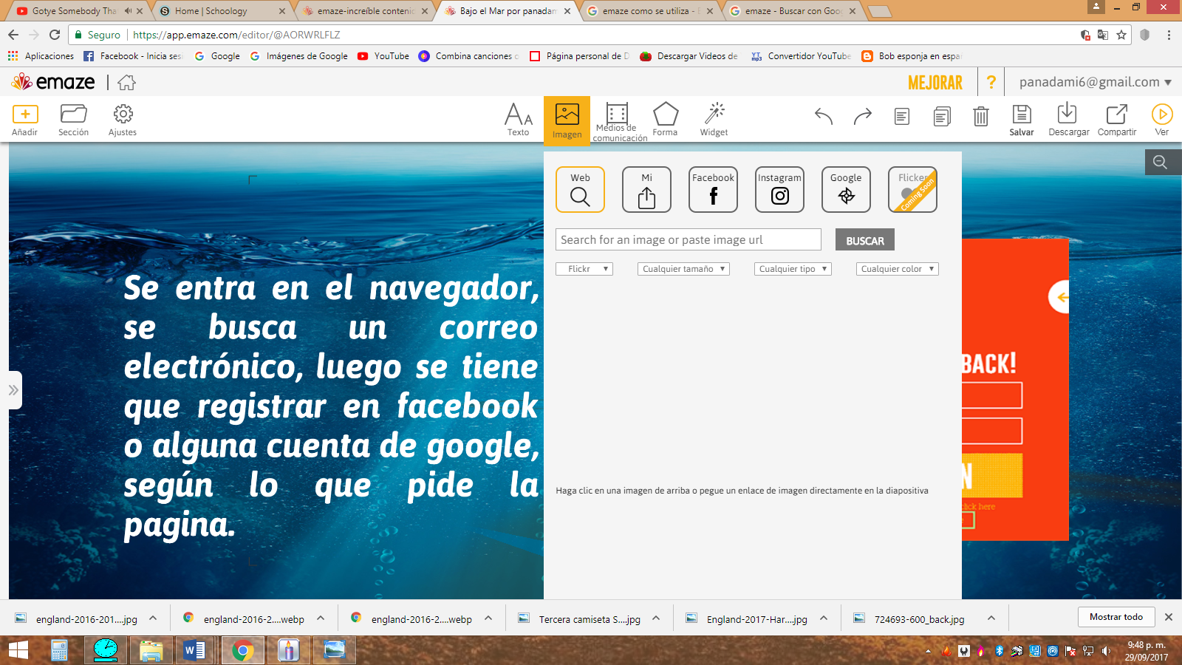Open Cualquier tamaño dropdown

pos(683,269)
